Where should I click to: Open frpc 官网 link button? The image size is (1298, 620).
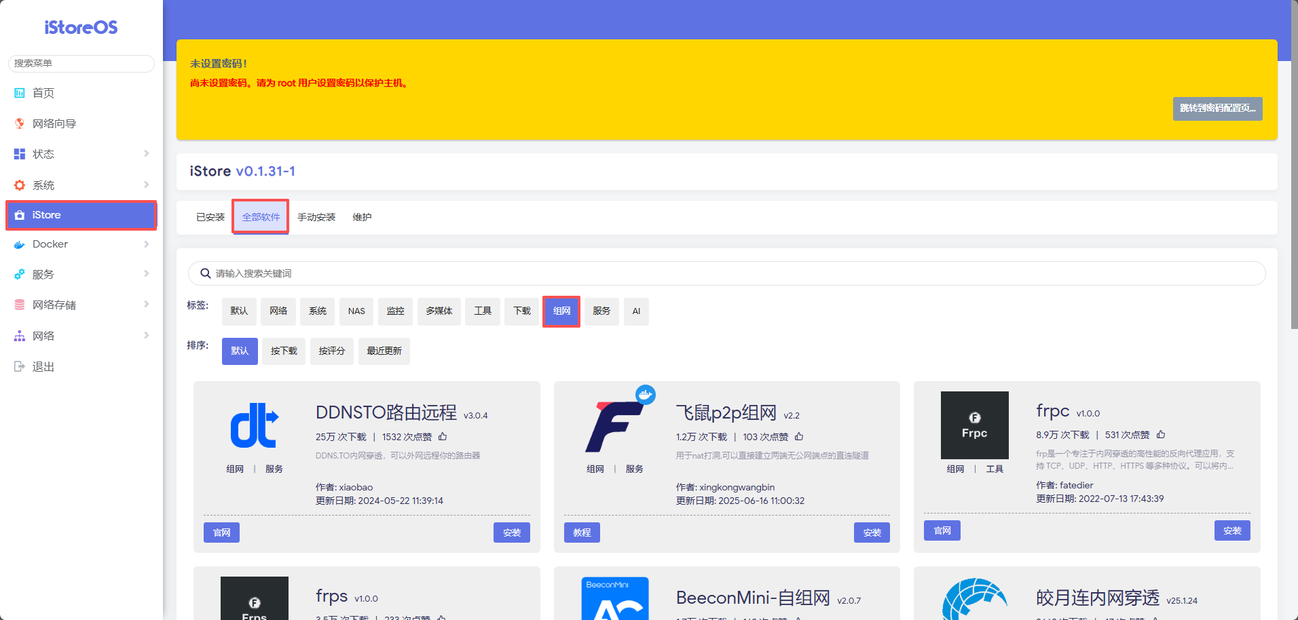pos(942,530)
